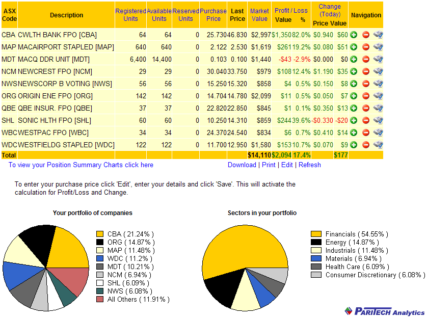
Task: Click the Refresh link
Action: [310, 165]
